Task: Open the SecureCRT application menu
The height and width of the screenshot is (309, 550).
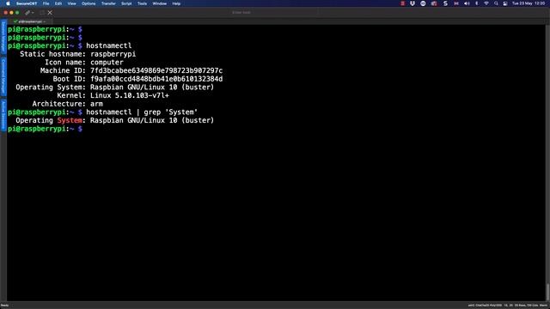Action: [27, 3]
